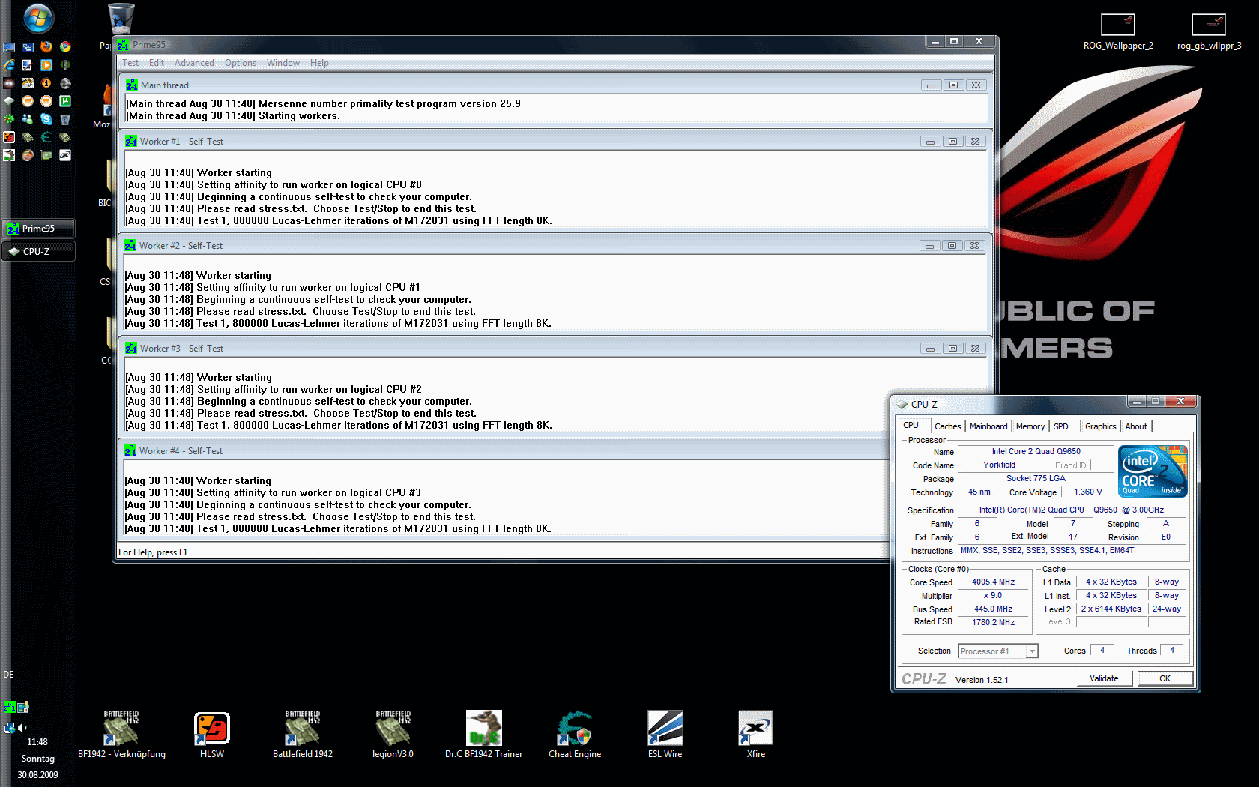Click the Intel Core 2 Quad logo

click(x=1153, y=471)
